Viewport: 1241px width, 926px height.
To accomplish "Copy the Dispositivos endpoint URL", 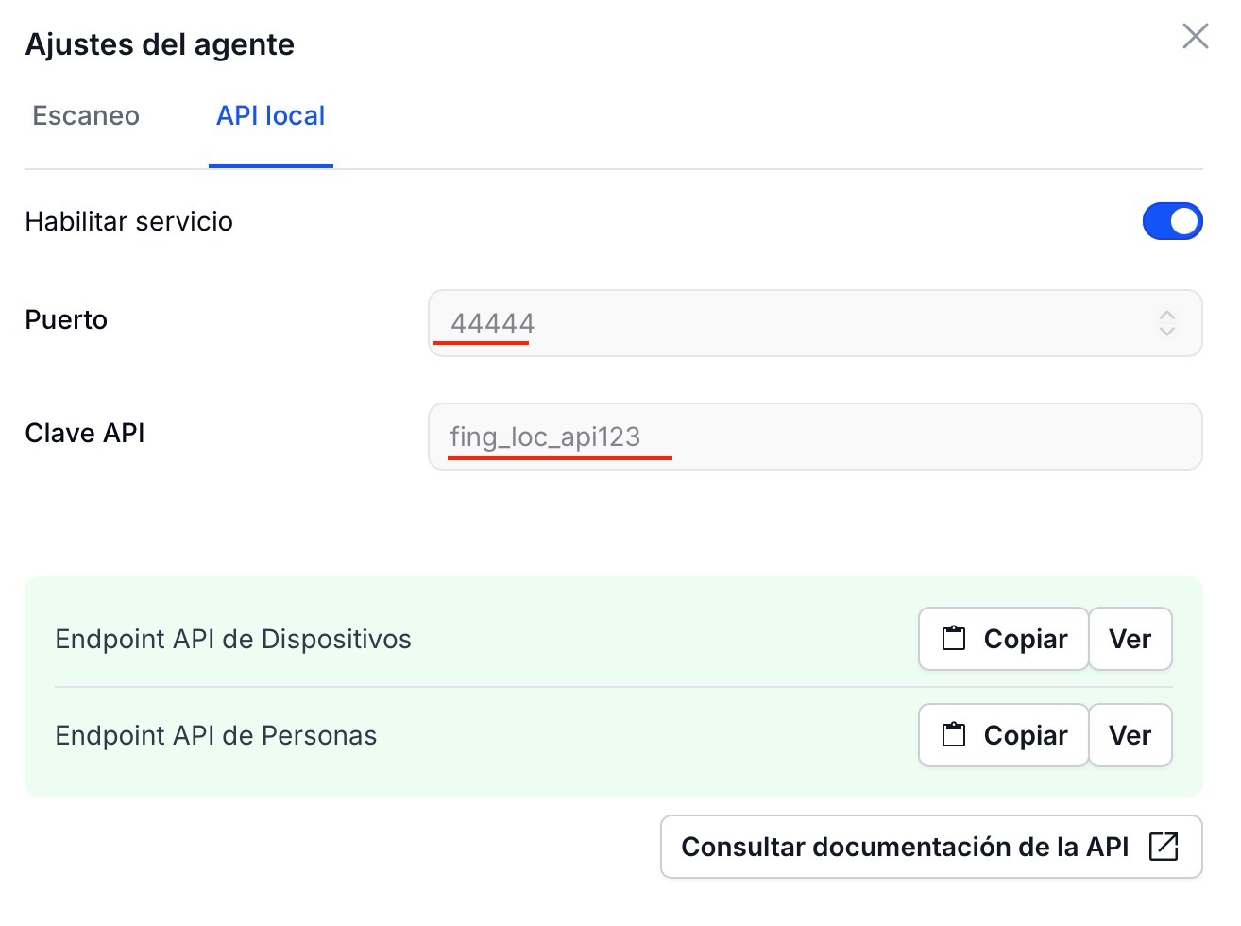I will 1003,639.
